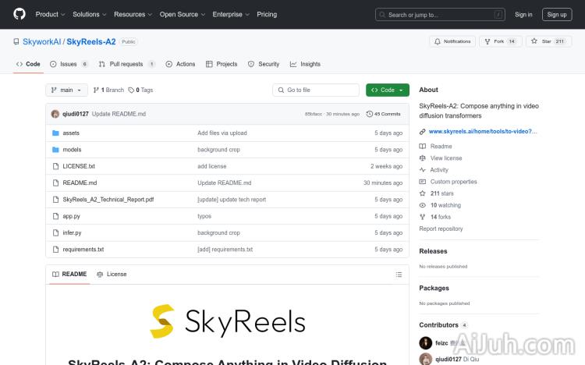Click the assets folder icon
This screenshot has width=585, height=365.
click(55, 133)
